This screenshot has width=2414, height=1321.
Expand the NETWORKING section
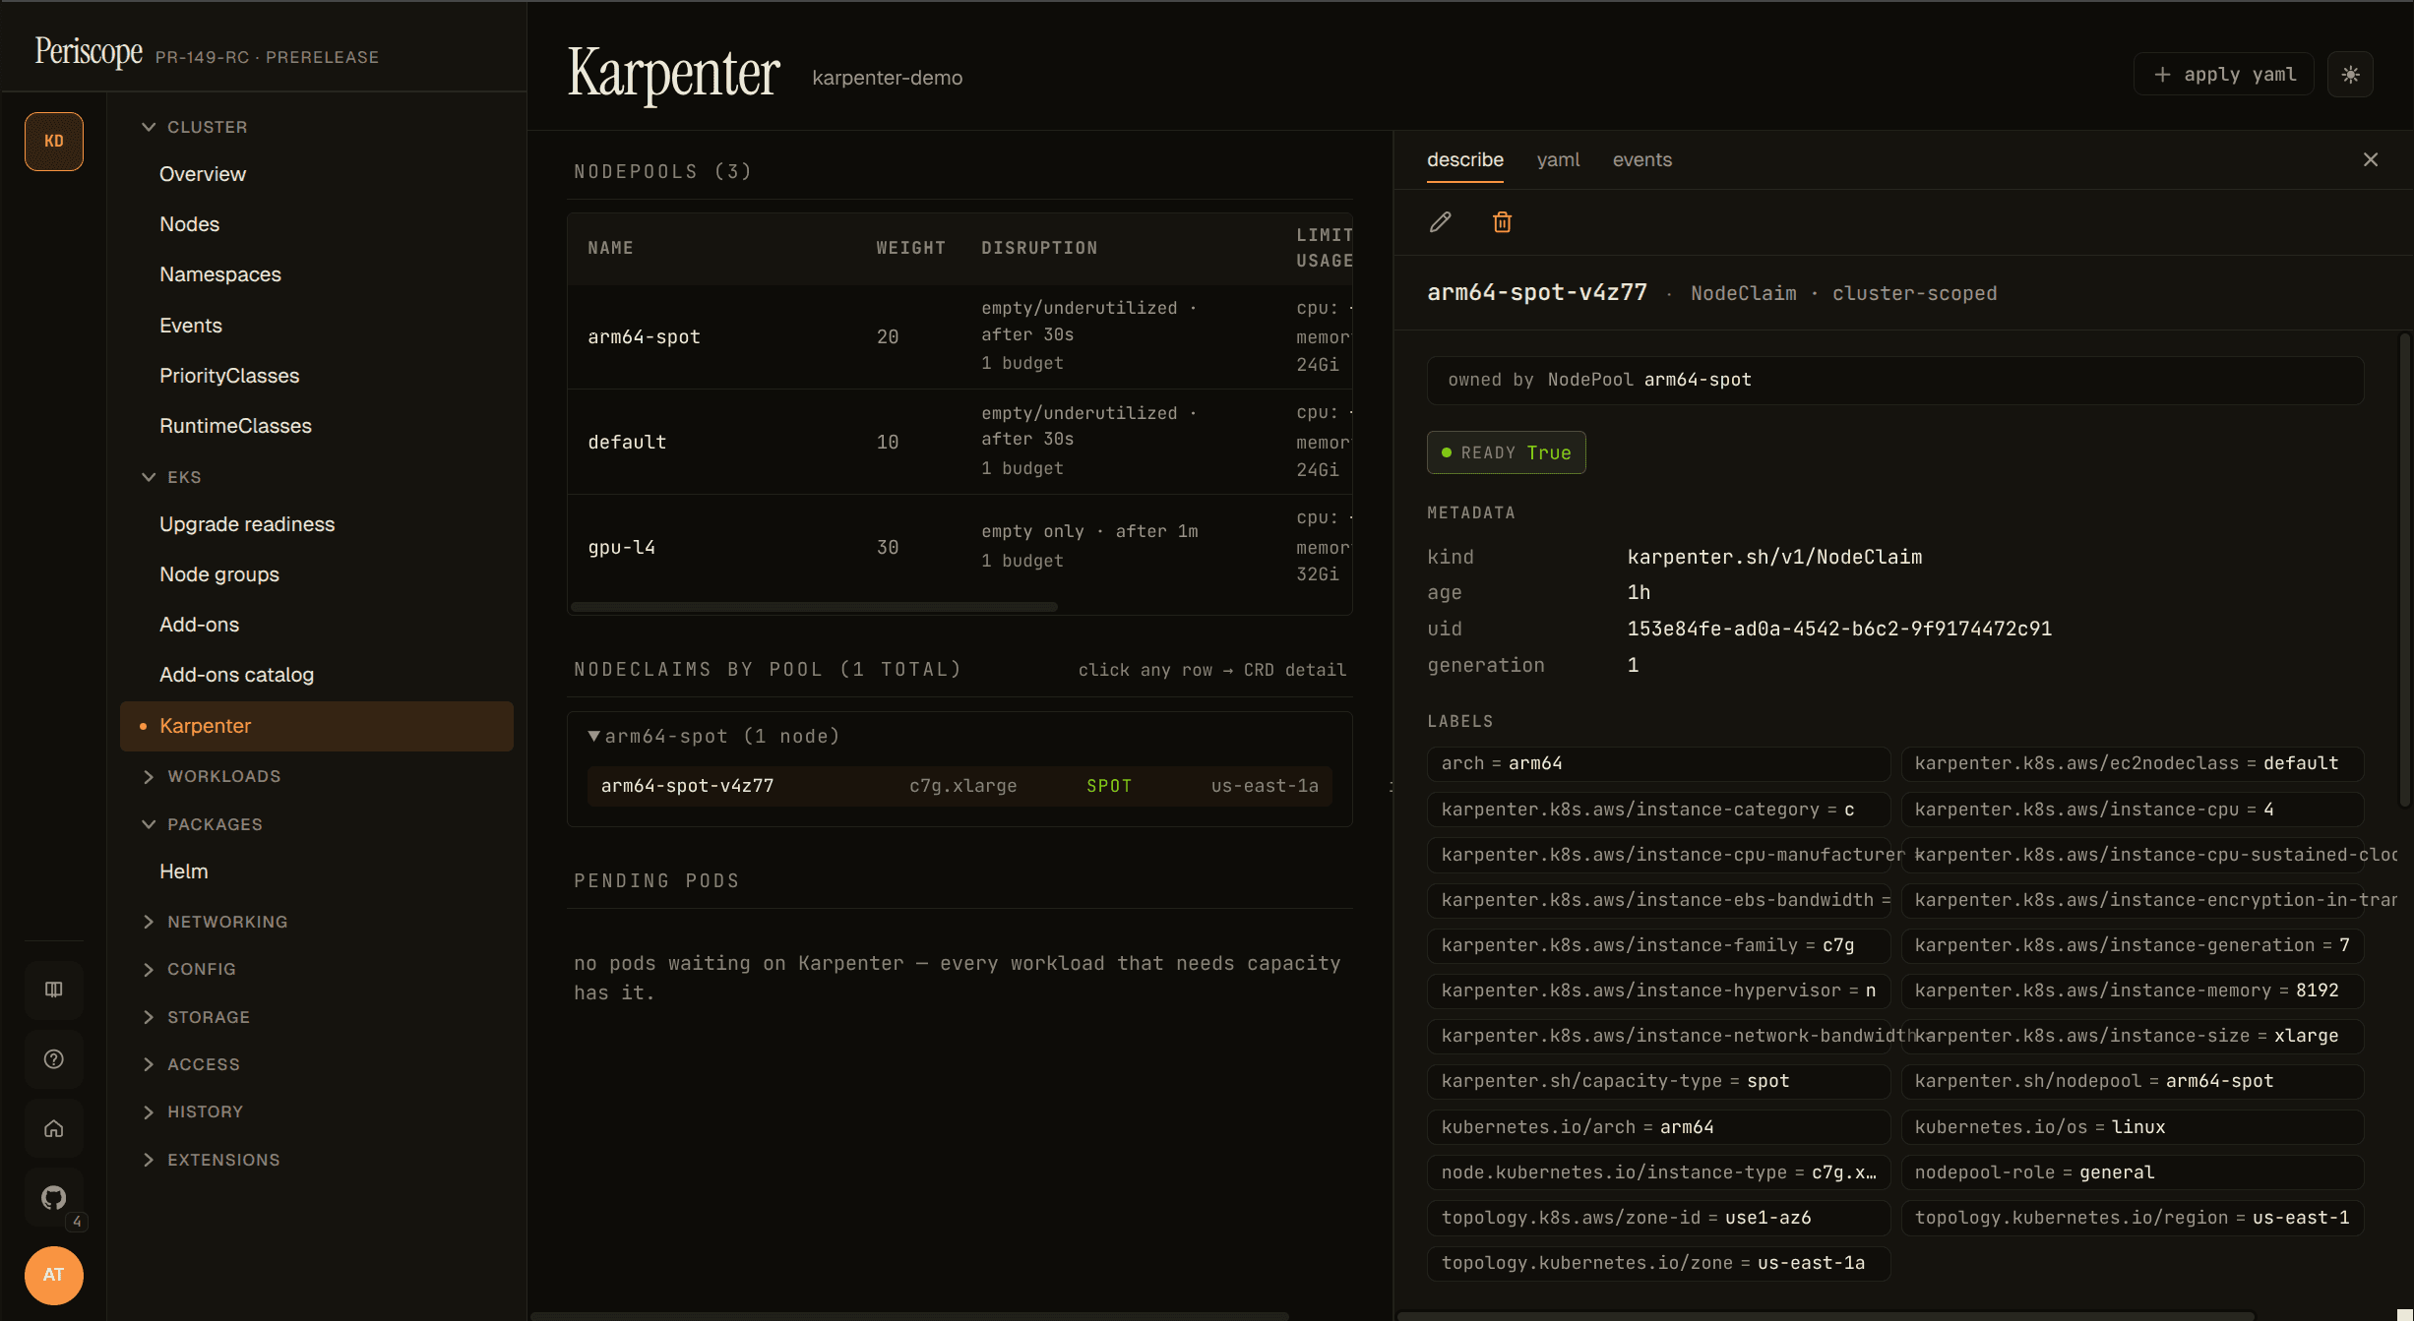(x=216, y=922)
